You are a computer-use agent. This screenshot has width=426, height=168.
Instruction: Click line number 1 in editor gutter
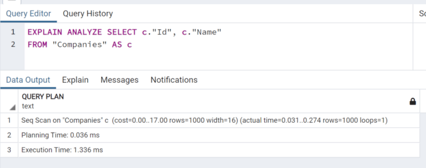(x=13, y=32)
